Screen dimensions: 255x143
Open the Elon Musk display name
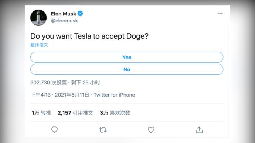[x=64, y=14]
